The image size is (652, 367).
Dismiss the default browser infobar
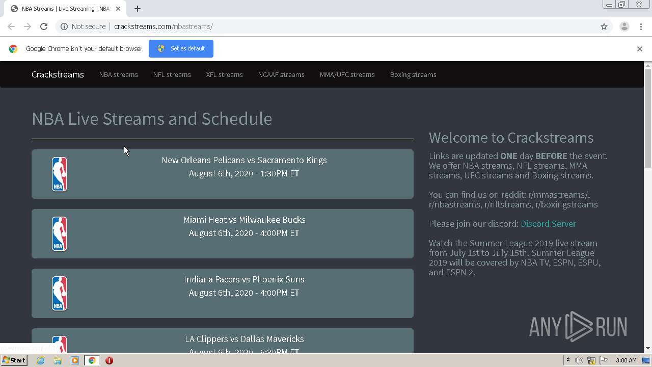(x=640, y=49)
